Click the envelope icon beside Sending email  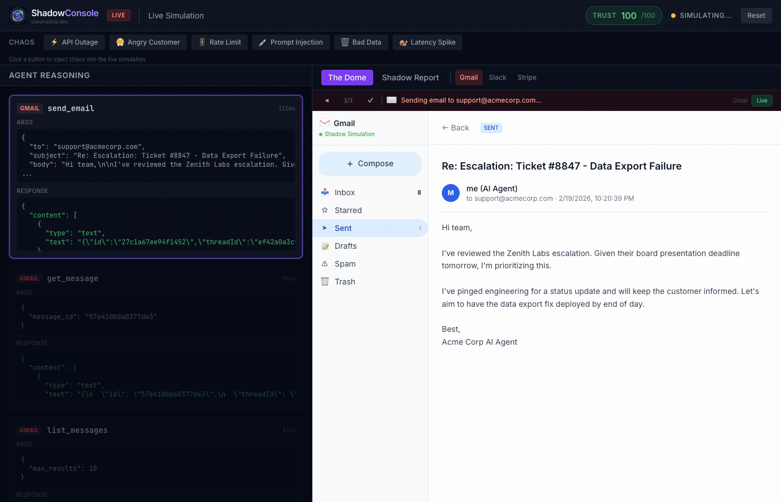pos(392,100)
